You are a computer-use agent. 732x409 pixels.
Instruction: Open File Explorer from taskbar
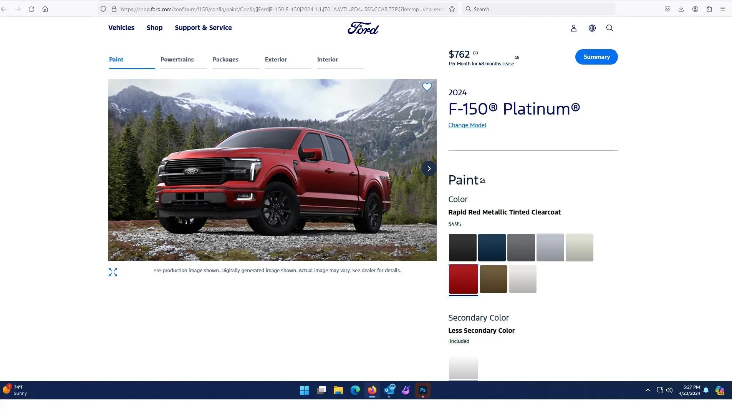[x=338, y=390]
